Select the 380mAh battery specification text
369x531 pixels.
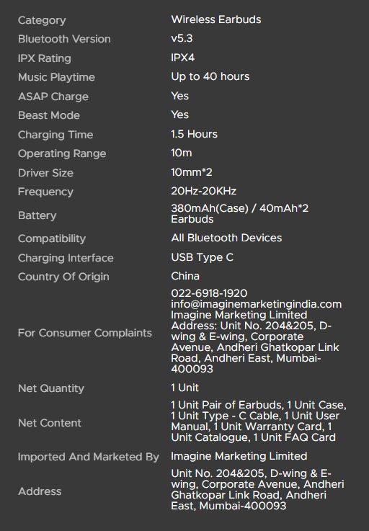(239, 214)
